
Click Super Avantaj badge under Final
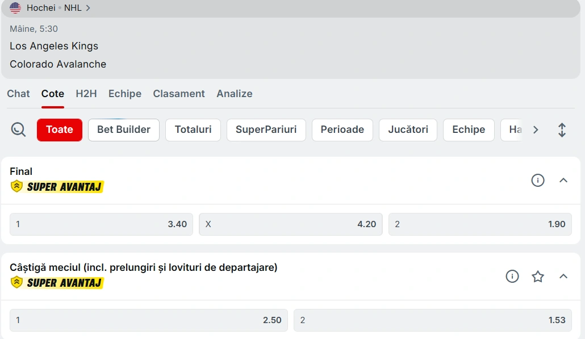click(57, 186)
